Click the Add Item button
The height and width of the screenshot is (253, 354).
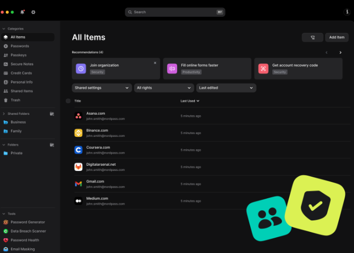(x=337, y=37)
